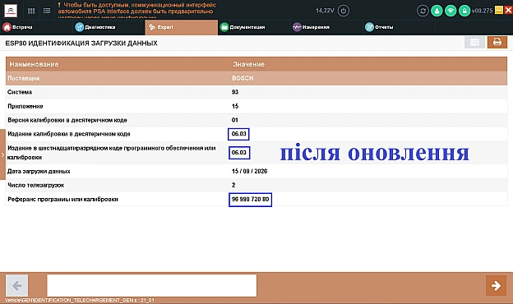
Task: Select the Система row label
Action: click(x=20, y=92)
